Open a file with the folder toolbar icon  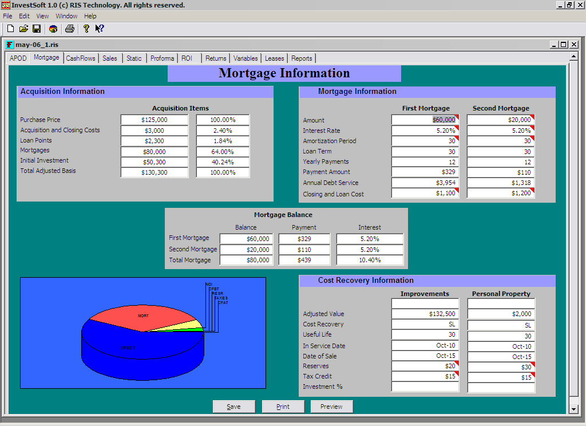coord(23,29)
